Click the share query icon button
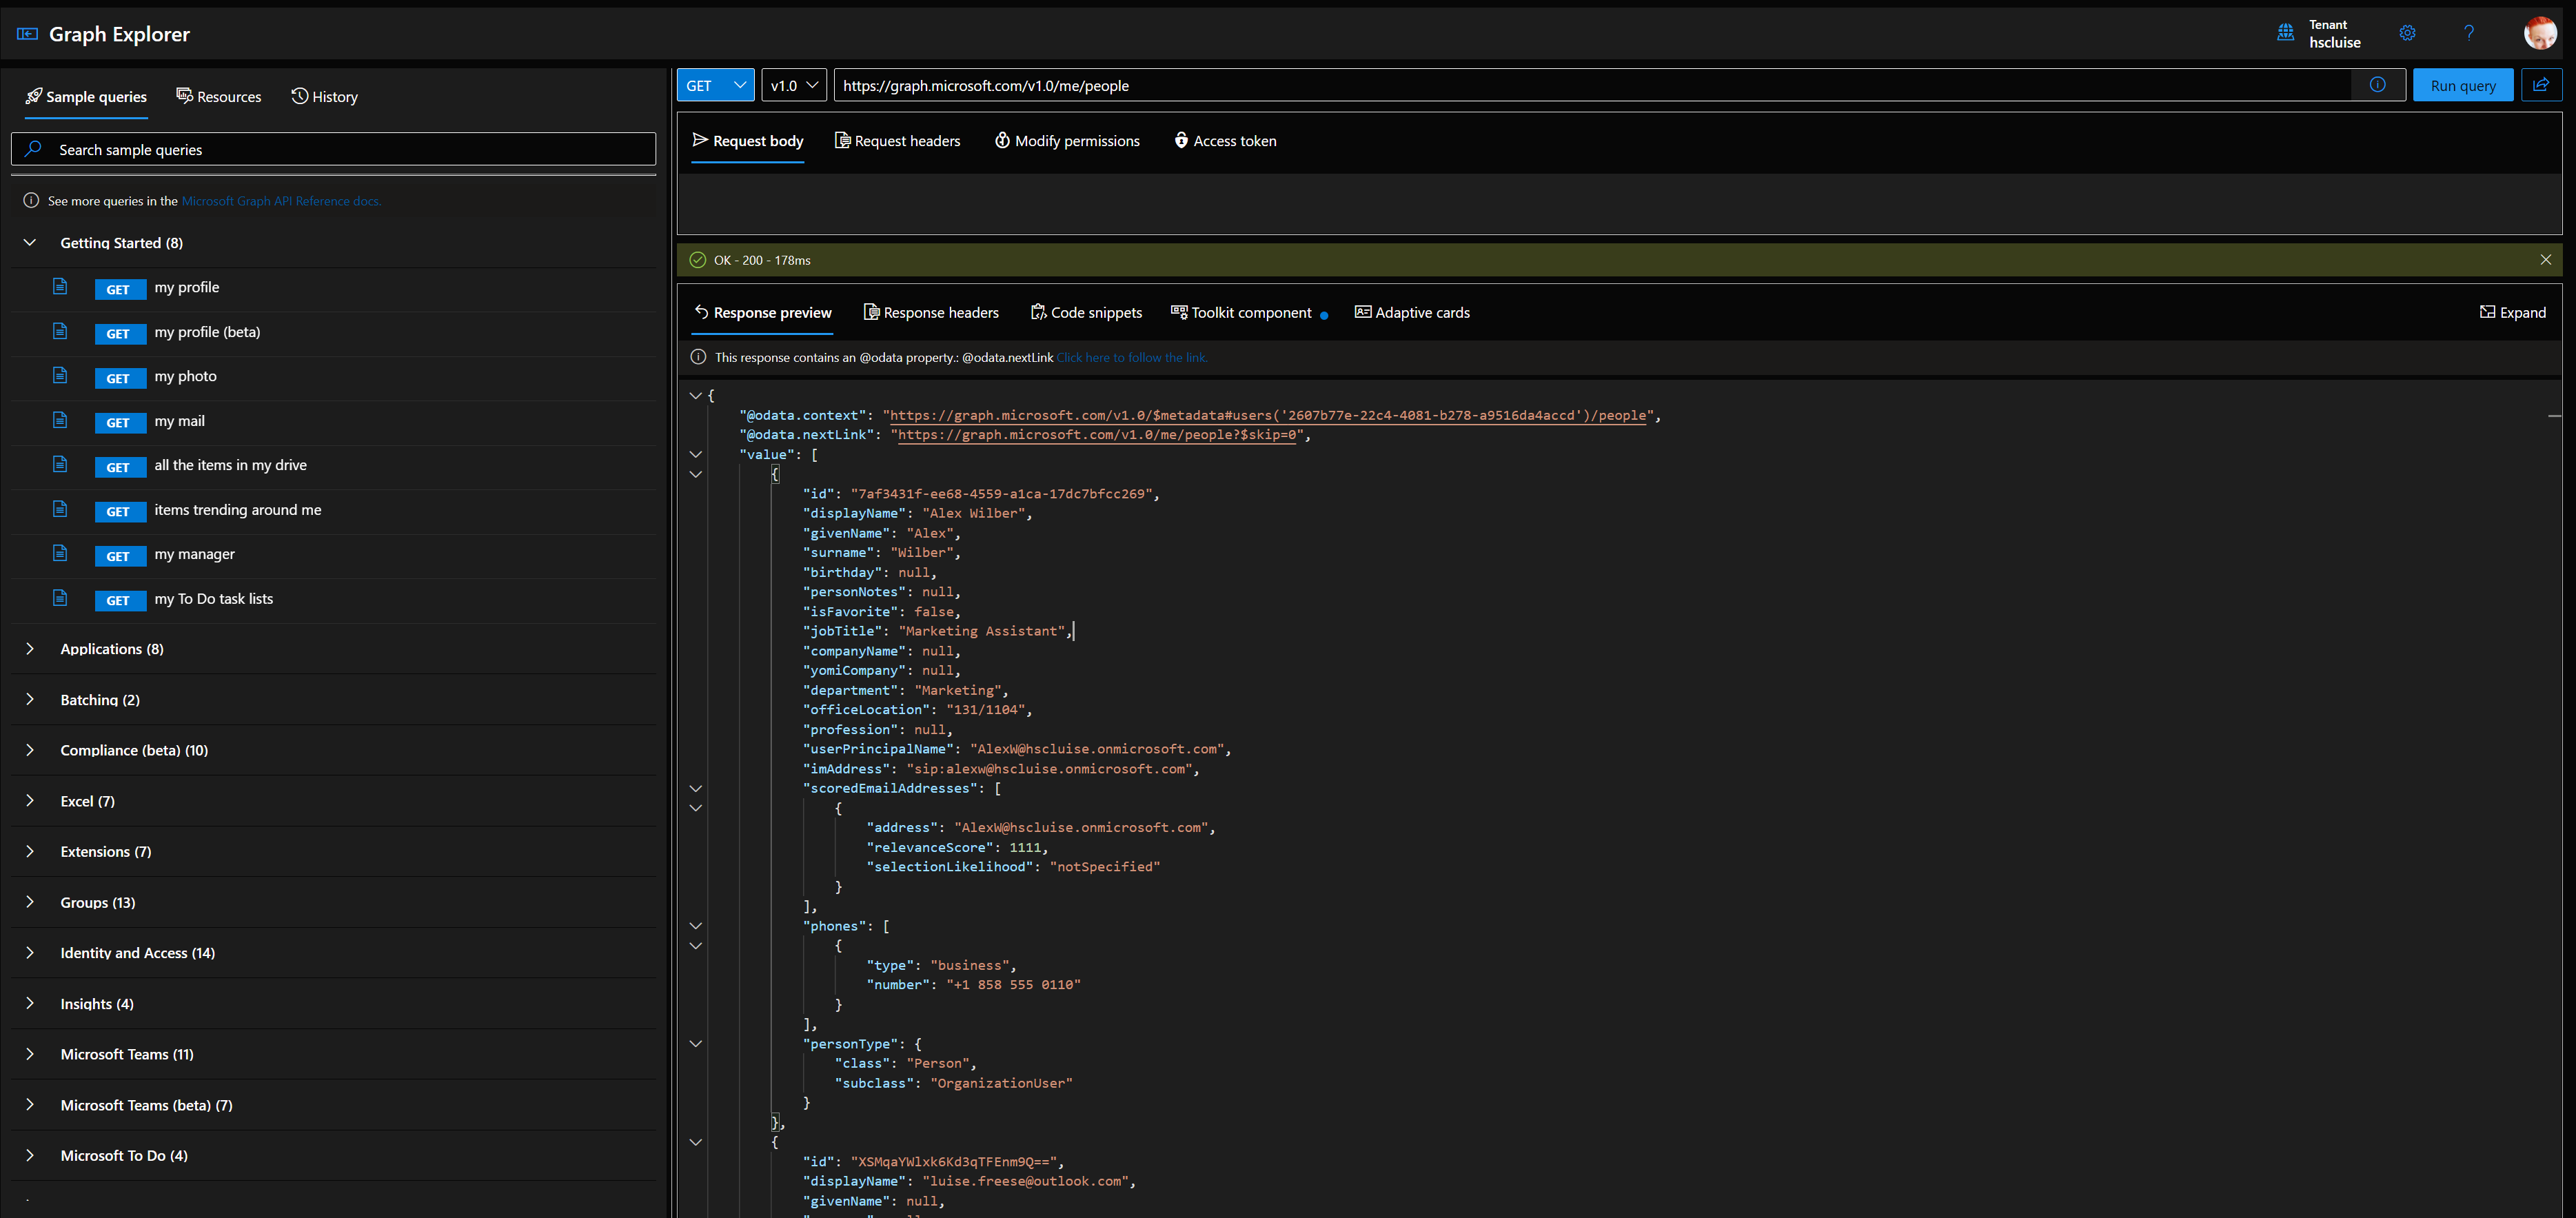Screen dimensions: 2576x1218 coord(2541,85)
